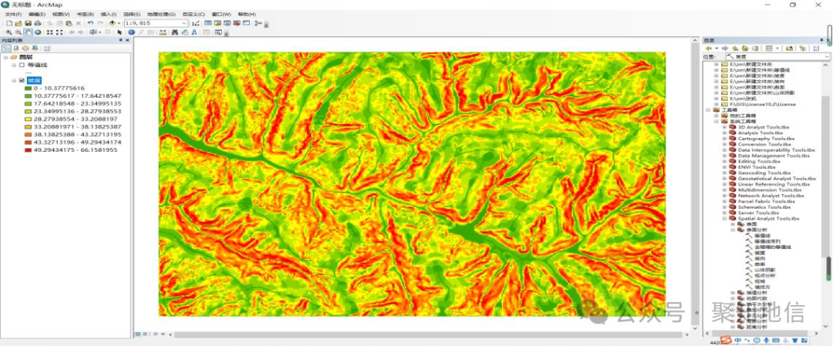Screen dimensions: 833x346
Task: Open the 文件(F) menu
Action: point(14,15)
